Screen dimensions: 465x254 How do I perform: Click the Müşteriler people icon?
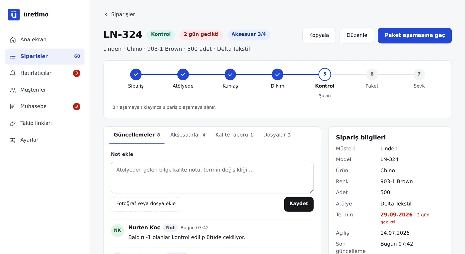click(x=13, y=90)
